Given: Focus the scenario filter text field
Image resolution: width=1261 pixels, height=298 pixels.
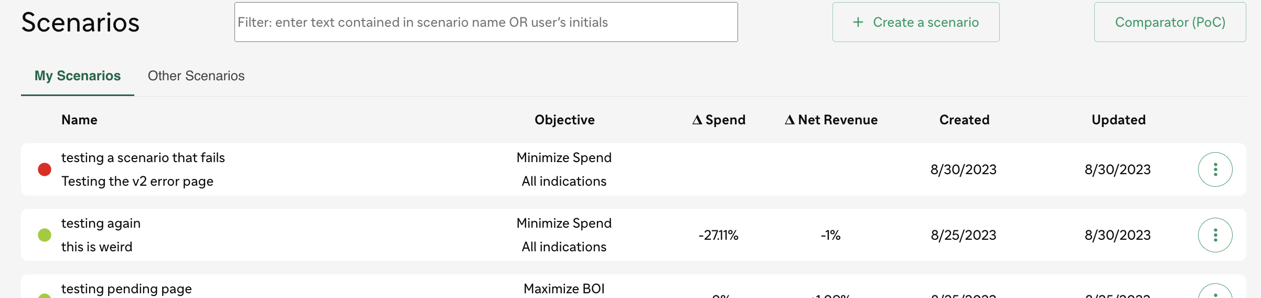Looking at the screenshot, I should click(x=486, y=22).
